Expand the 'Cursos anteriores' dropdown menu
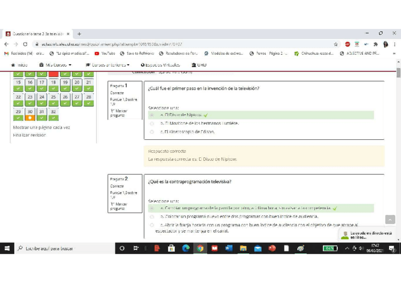 [107, 65]
